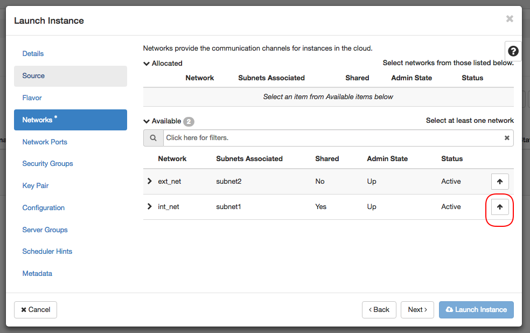Collapse the Allocated section
This screenshot has width=530, height=333.
coord(147,64)
